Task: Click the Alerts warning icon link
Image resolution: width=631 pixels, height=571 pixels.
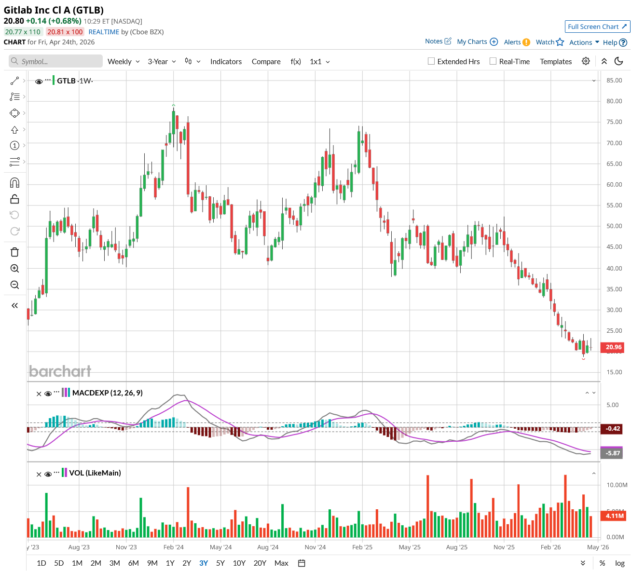Action: [517, 42]
